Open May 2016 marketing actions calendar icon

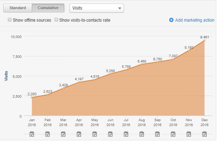point(95,134)
